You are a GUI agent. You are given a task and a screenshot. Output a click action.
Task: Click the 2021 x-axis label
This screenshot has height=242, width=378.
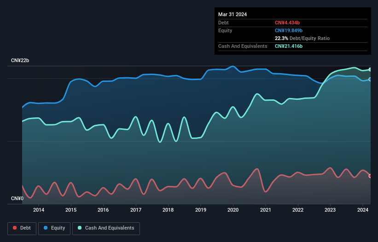coord(265,210)
